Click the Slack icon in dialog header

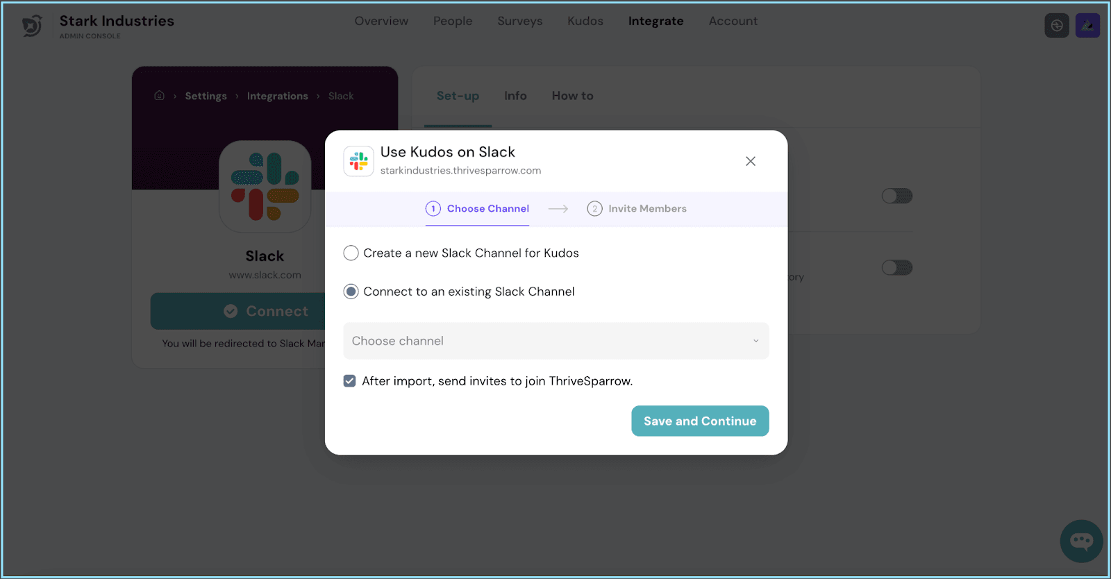tap(359, 161)
